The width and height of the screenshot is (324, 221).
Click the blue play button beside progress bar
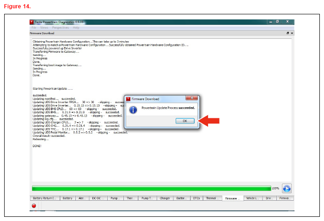(287, 188)
